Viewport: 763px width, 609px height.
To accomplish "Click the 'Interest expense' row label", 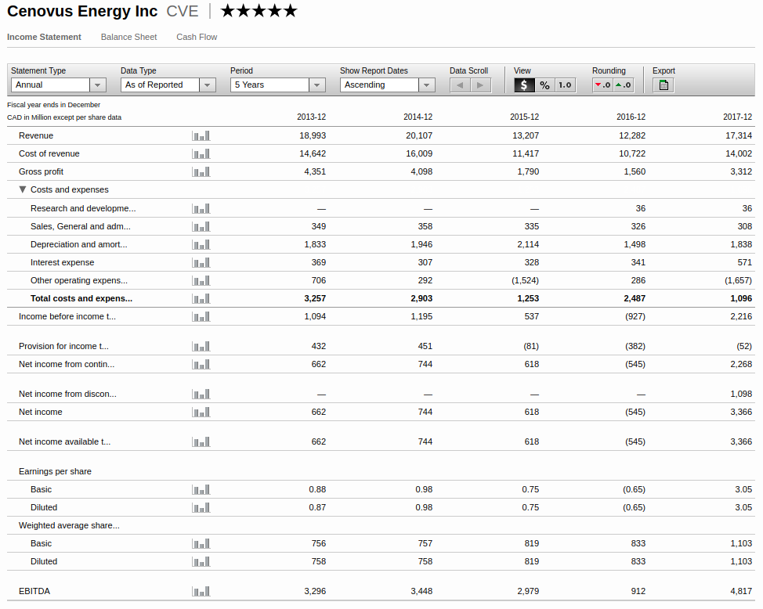I will [63, 263].
